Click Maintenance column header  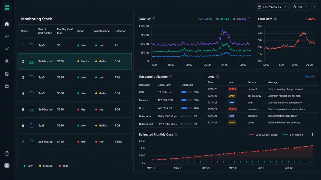102,31
